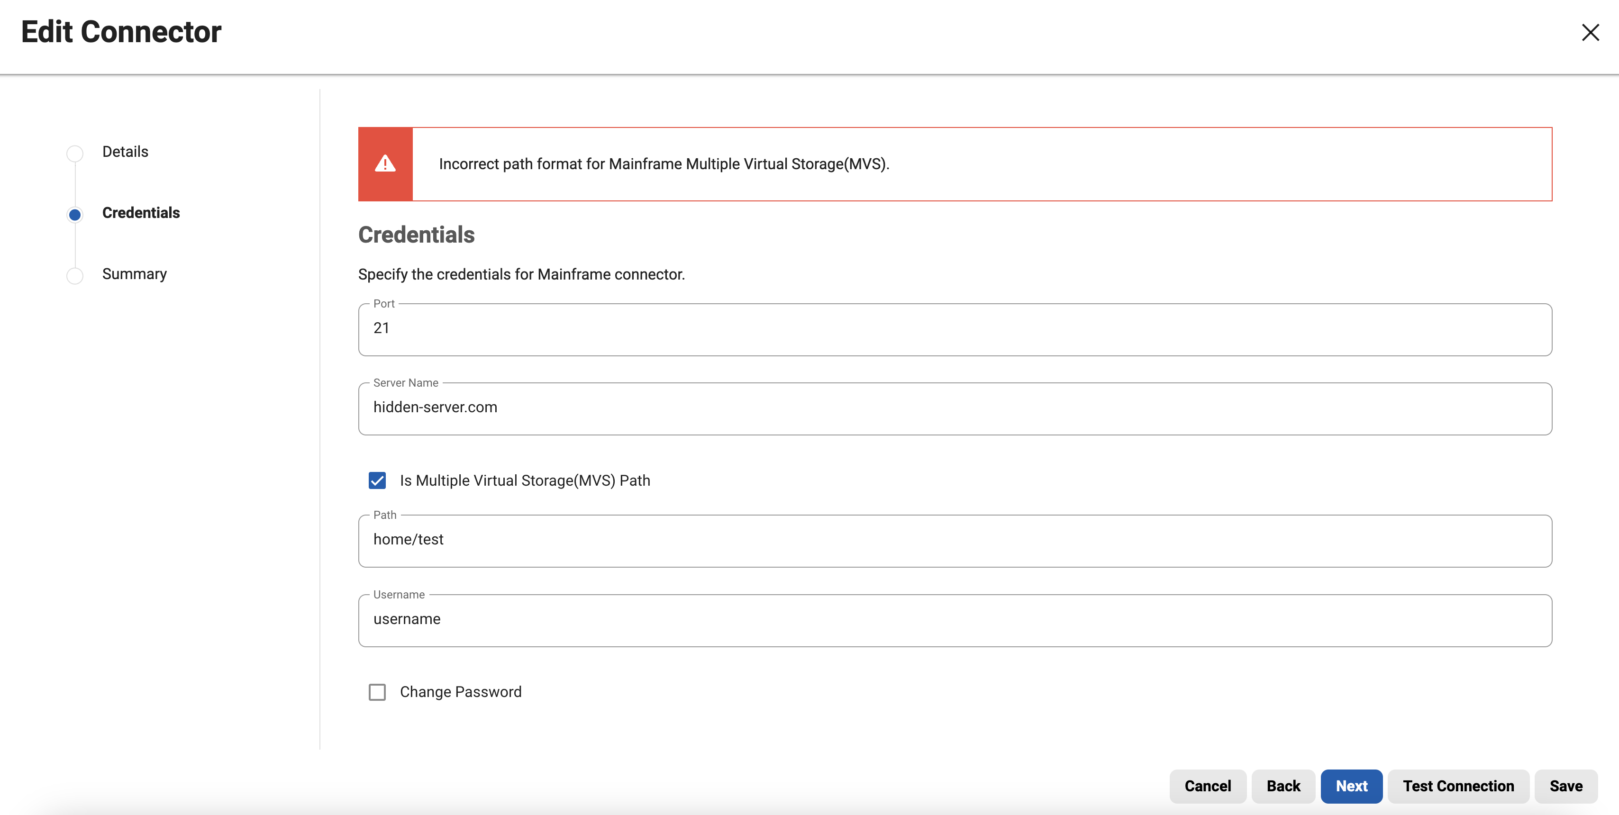The height and width of the screenshot is (815, 1619).
Task: Focus the Port input field
Action: pyautogui.click(x=955, y=329)
